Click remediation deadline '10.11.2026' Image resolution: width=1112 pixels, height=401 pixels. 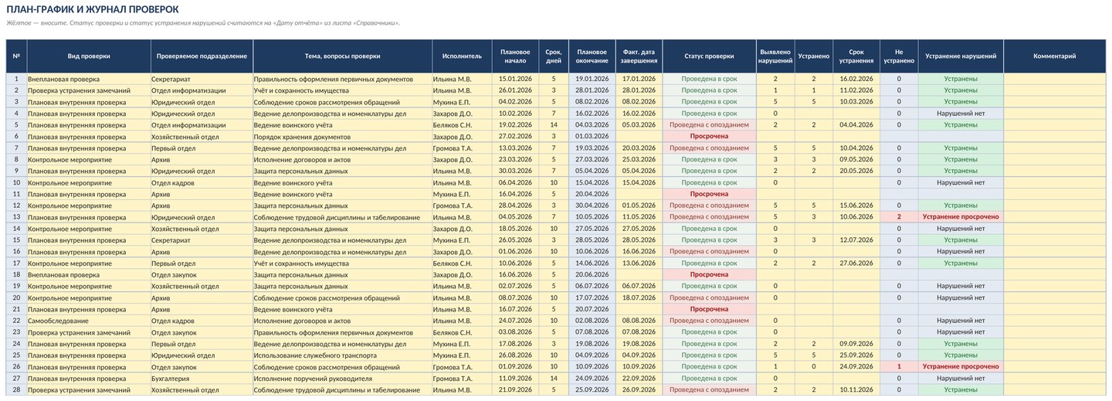point(856,390)
